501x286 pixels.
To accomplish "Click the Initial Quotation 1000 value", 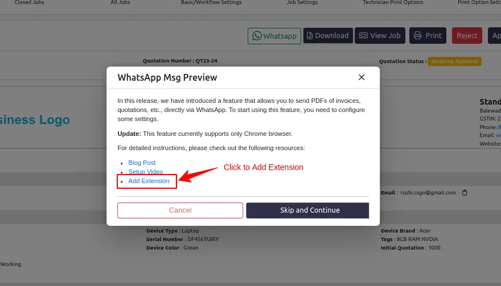I will [x=434, y=248].
